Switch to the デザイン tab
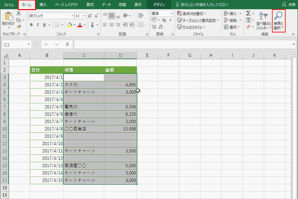The width and height of the screenshot is (298, 199). [159, 5]
